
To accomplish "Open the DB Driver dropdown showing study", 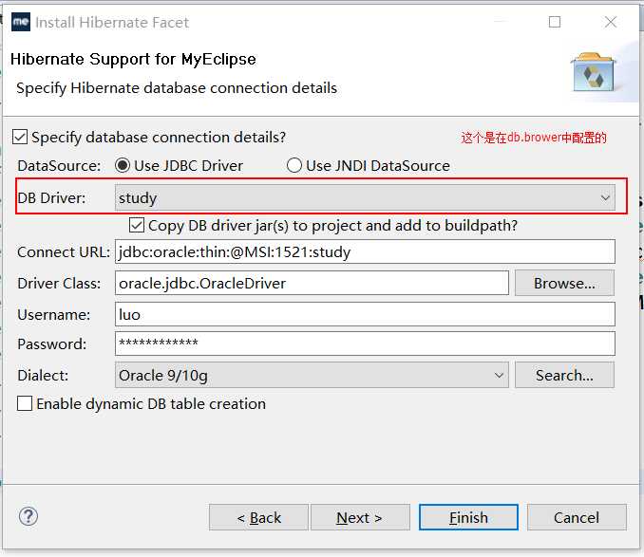I will point(365,197).
